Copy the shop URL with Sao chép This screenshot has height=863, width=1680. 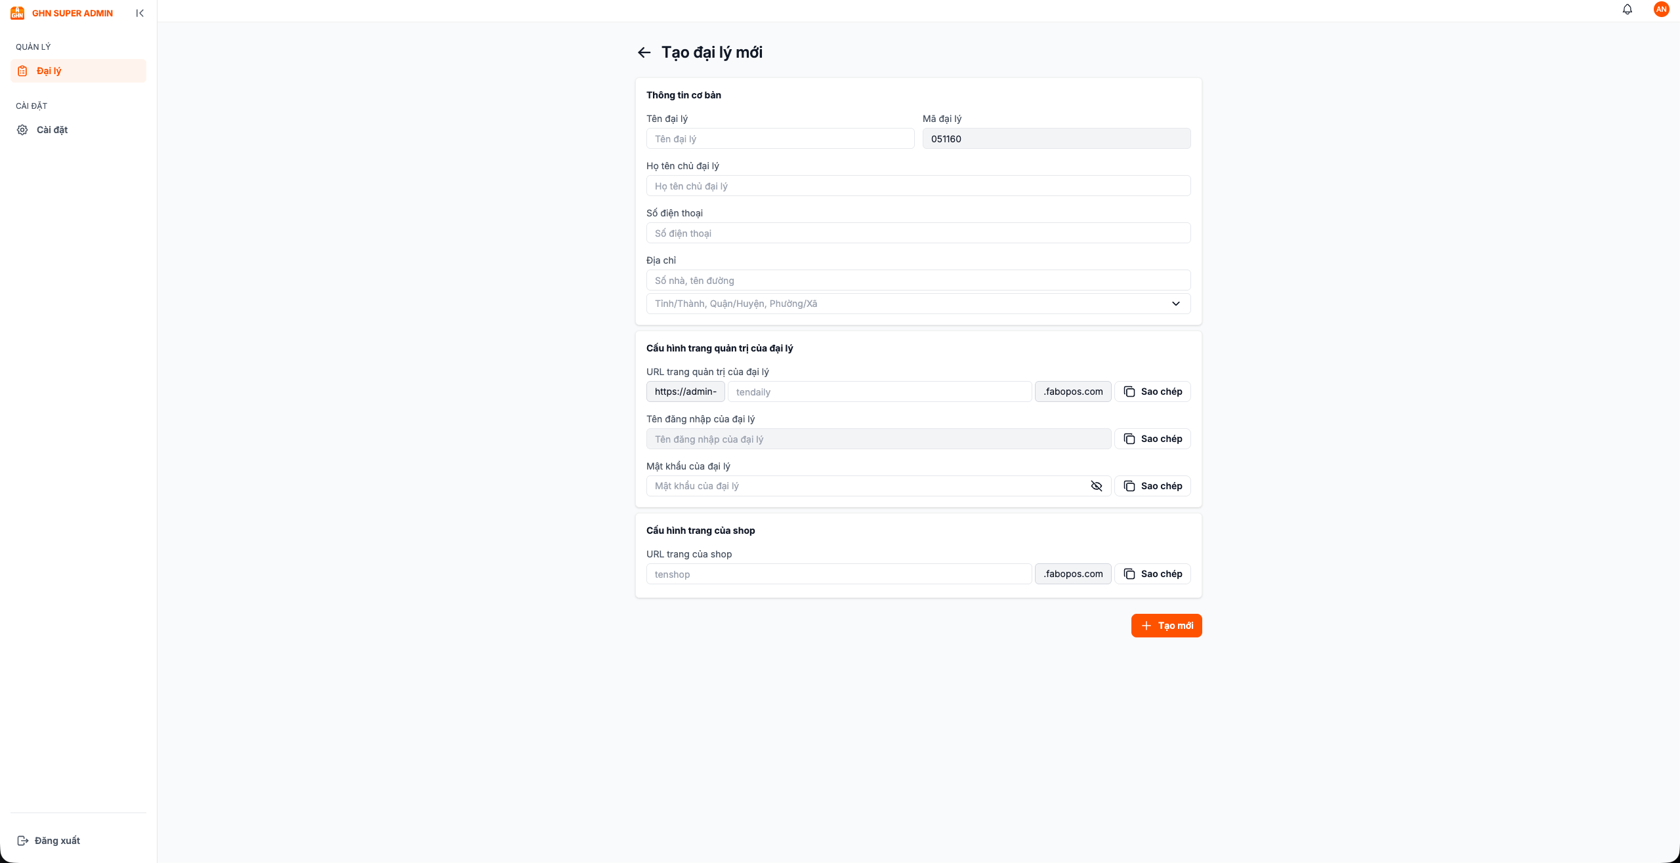point(1152,574)
